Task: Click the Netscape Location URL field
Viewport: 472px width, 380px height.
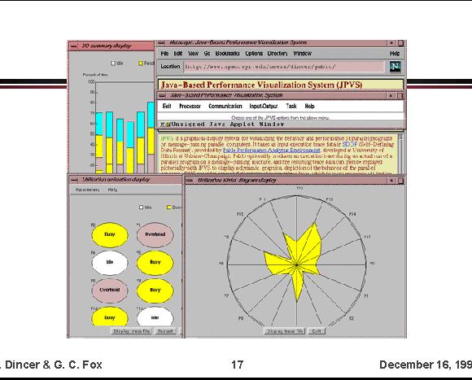Action: tap(284, 67)
